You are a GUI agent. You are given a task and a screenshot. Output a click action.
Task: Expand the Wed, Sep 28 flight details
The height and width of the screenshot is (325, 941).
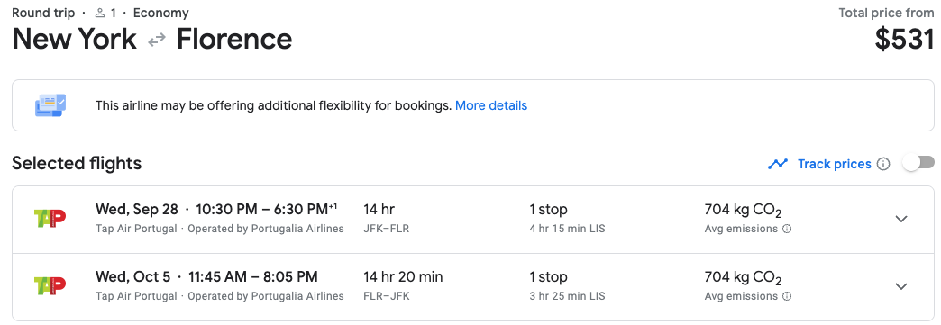click(x=900, y=219)
